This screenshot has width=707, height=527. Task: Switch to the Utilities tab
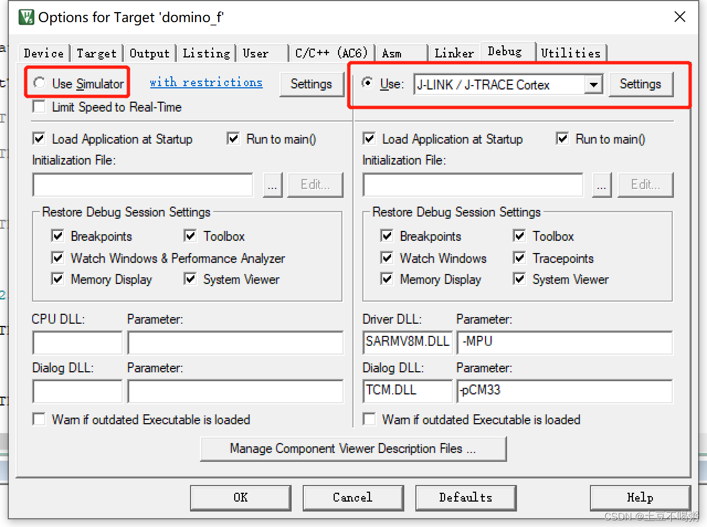point(571,53)
